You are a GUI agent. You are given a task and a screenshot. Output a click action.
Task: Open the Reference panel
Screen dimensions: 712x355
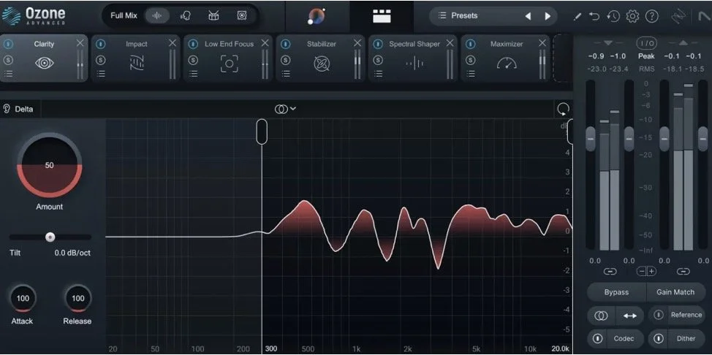(x=686, y=315)
